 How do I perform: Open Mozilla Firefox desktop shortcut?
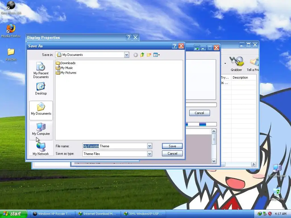tap(11, 31)
